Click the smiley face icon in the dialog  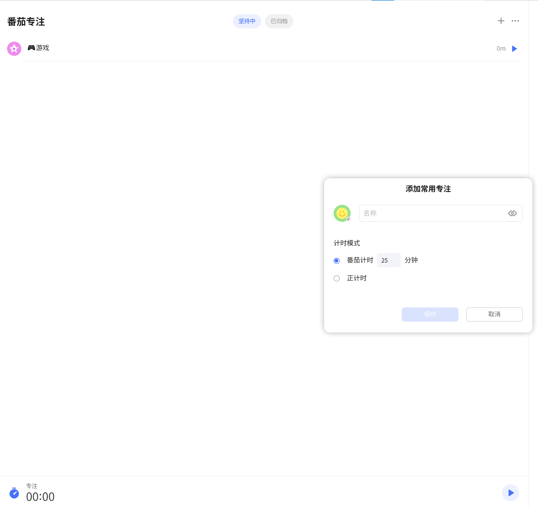coord(342,213)
